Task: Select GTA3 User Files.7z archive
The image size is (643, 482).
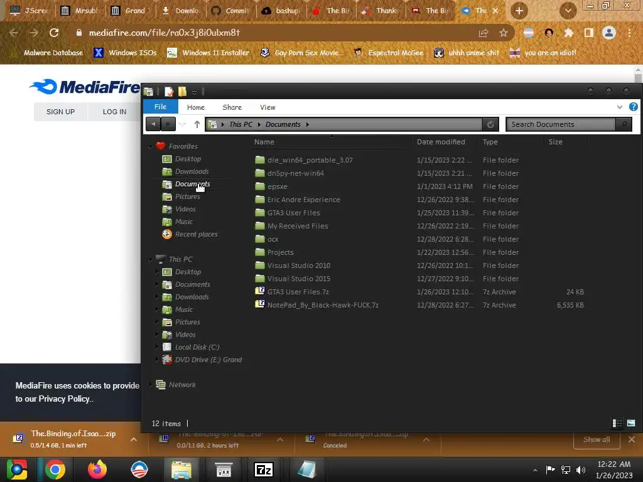Action: [x=298, y=292]
